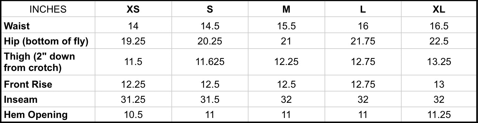Image resolution: width=478 pixels, height=123 pixels.
Task: Select the M waist value 15.5
Action: point(286,26)
